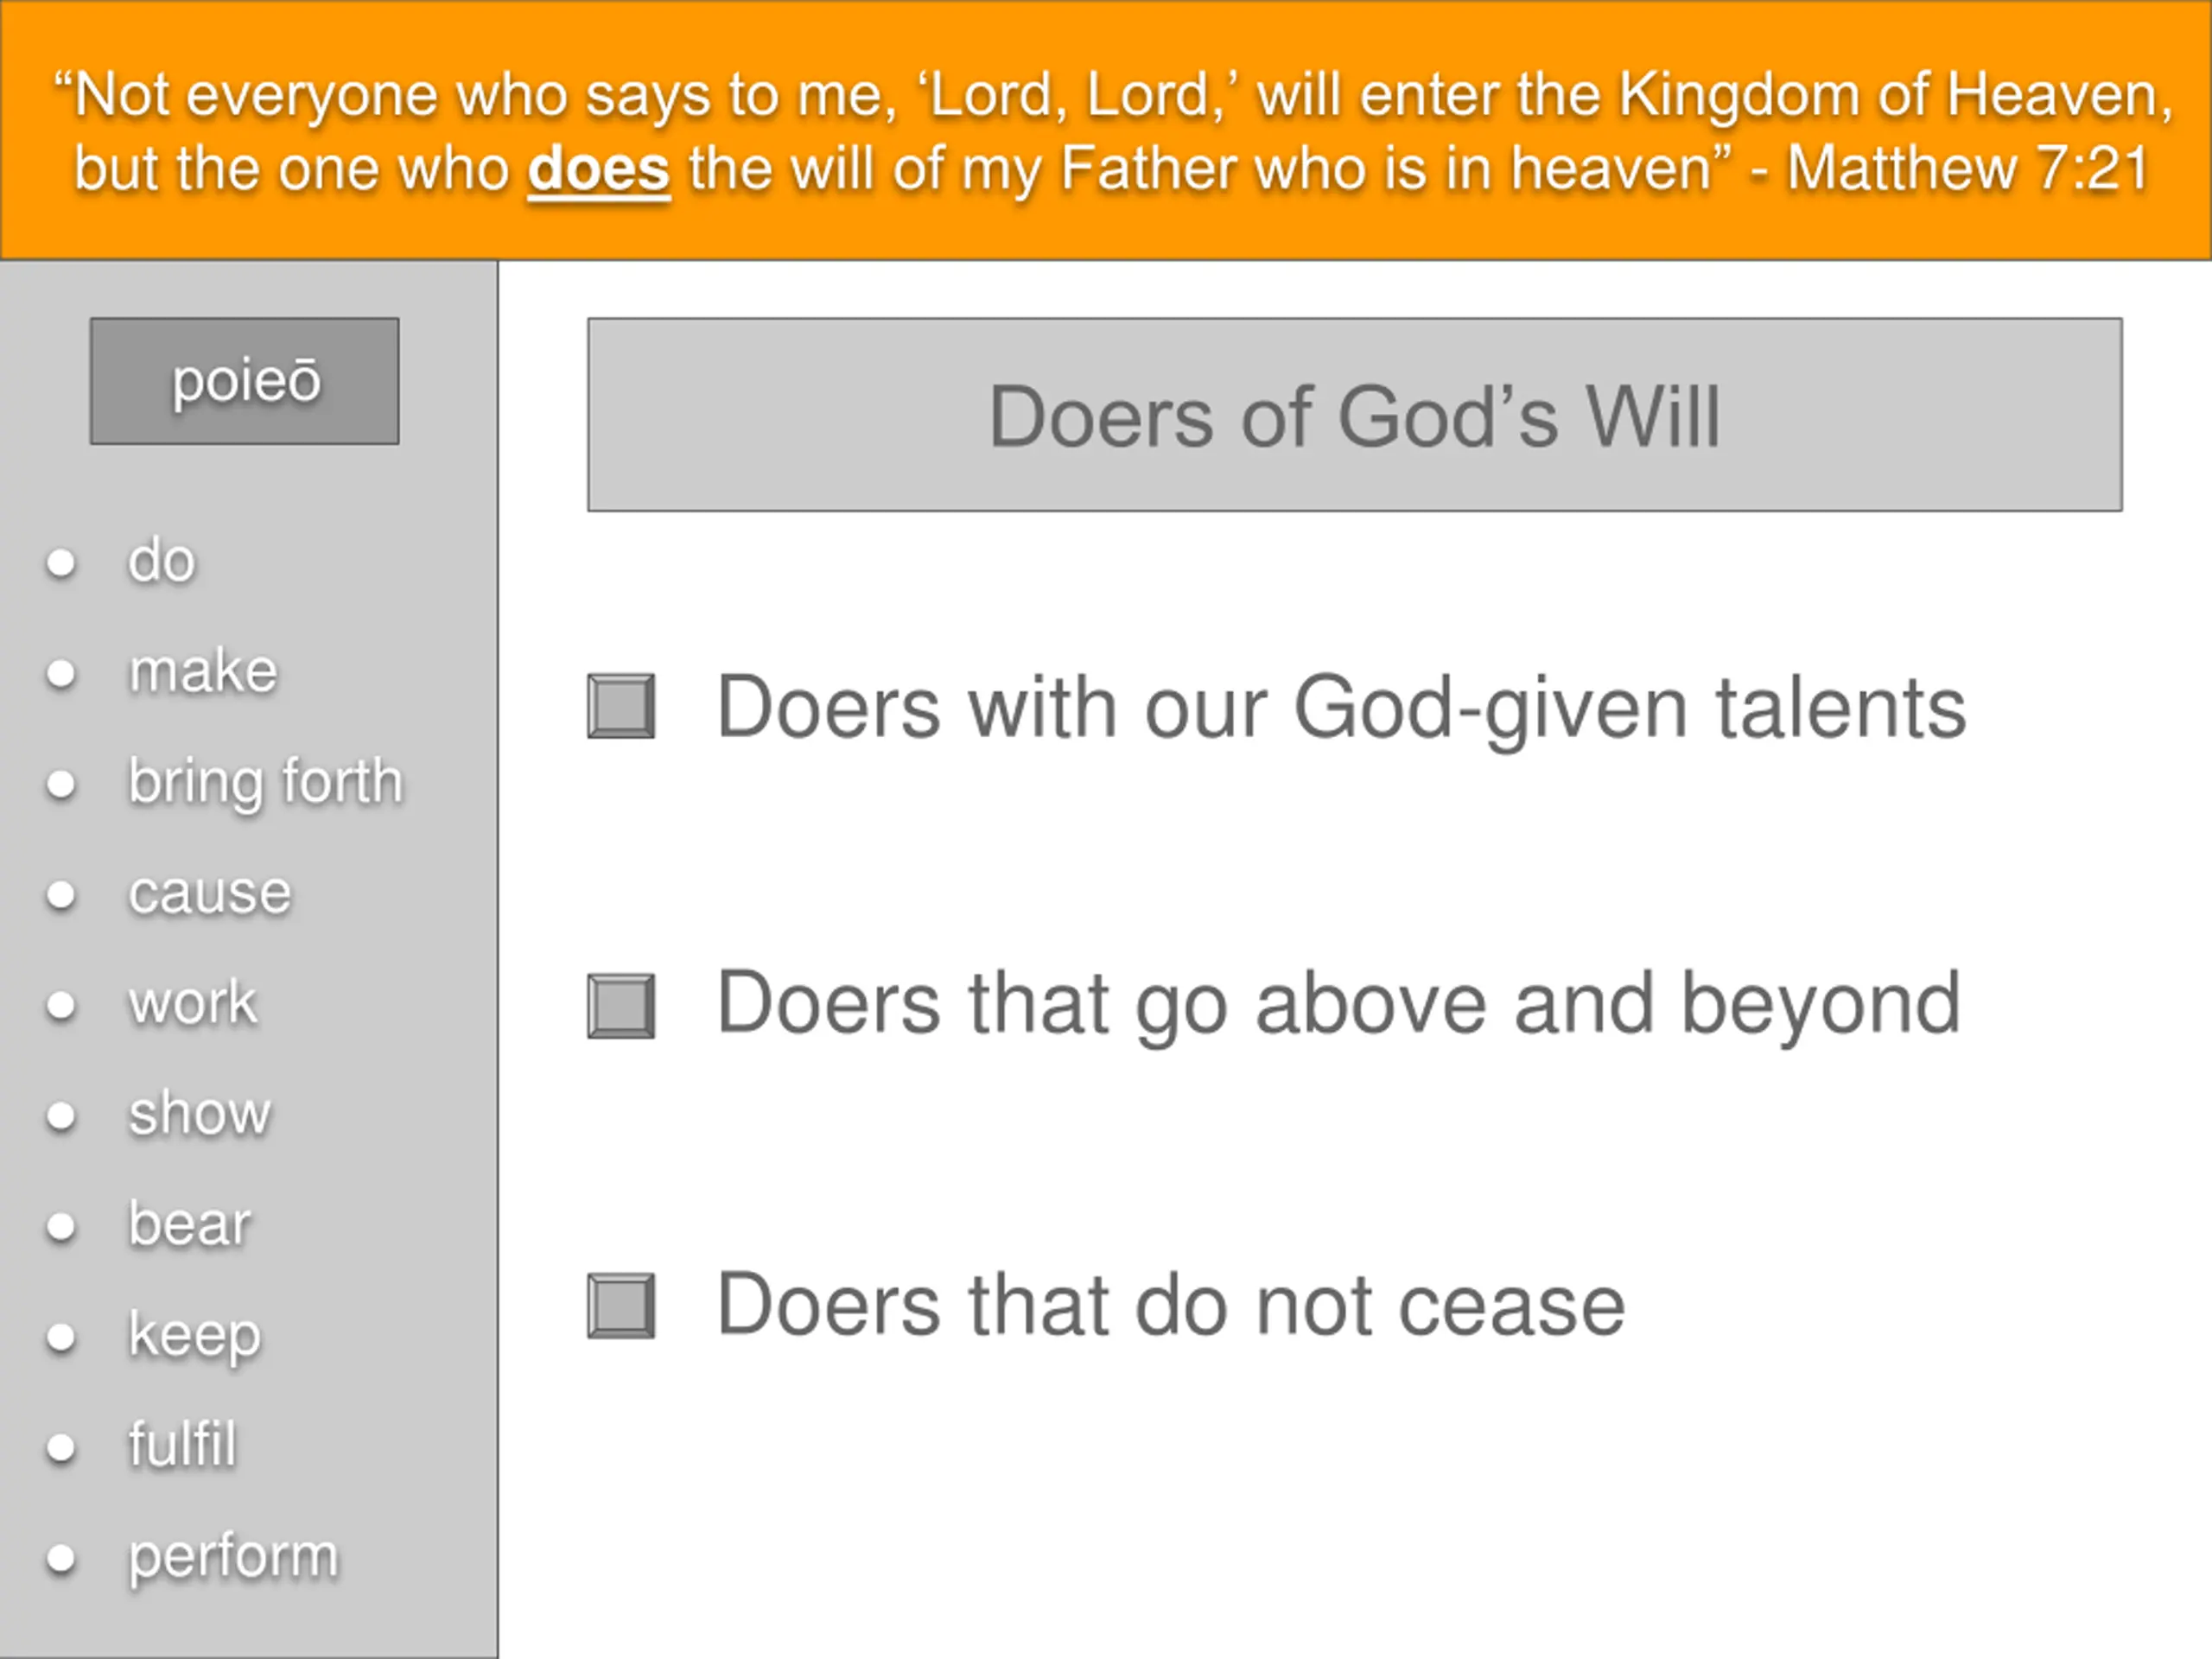2212x1659 pixels.
Task: Select the text Doers that go above and beyond
Action: click(x=1339, y=1005)
